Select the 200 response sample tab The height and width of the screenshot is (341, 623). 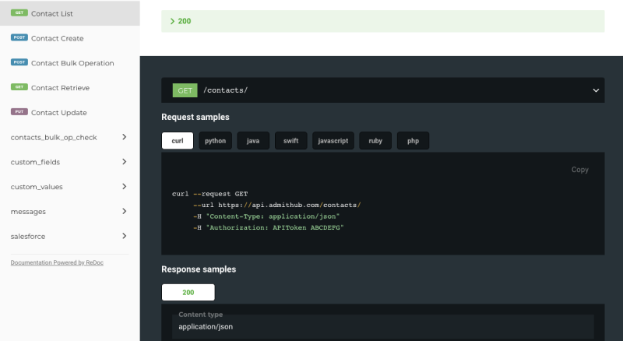click(x=188, y=293)
